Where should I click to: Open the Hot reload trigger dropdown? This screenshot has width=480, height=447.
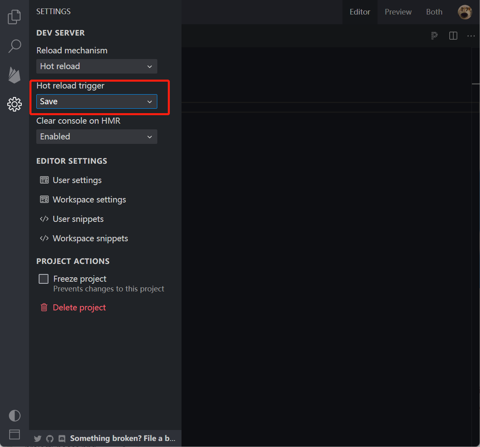(x=97, y=101)
